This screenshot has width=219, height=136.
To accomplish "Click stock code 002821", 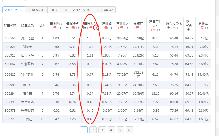I will pyautogui.click(x=10, y=47).
